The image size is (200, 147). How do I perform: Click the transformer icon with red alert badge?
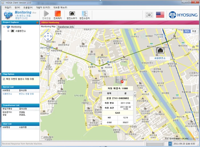tap(119, 80)
